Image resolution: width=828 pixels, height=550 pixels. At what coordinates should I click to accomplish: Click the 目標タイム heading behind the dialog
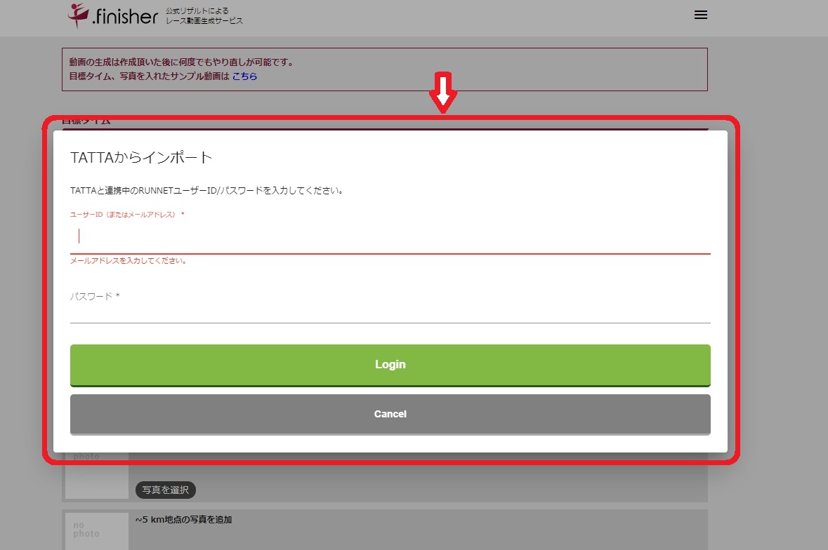(86, 121)
